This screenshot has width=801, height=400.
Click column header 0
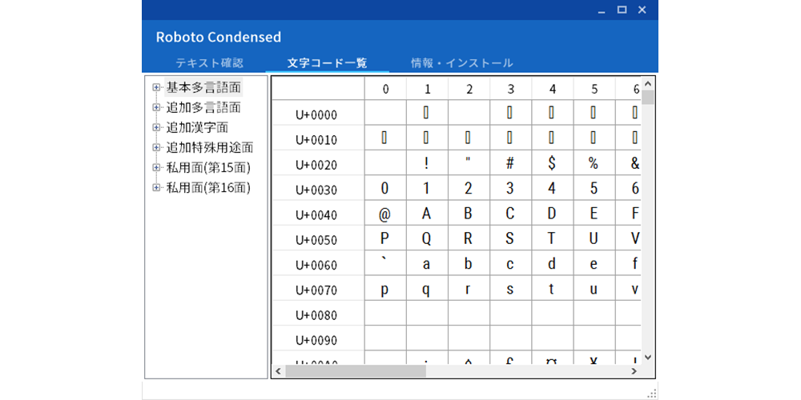[x=386, y=89]
